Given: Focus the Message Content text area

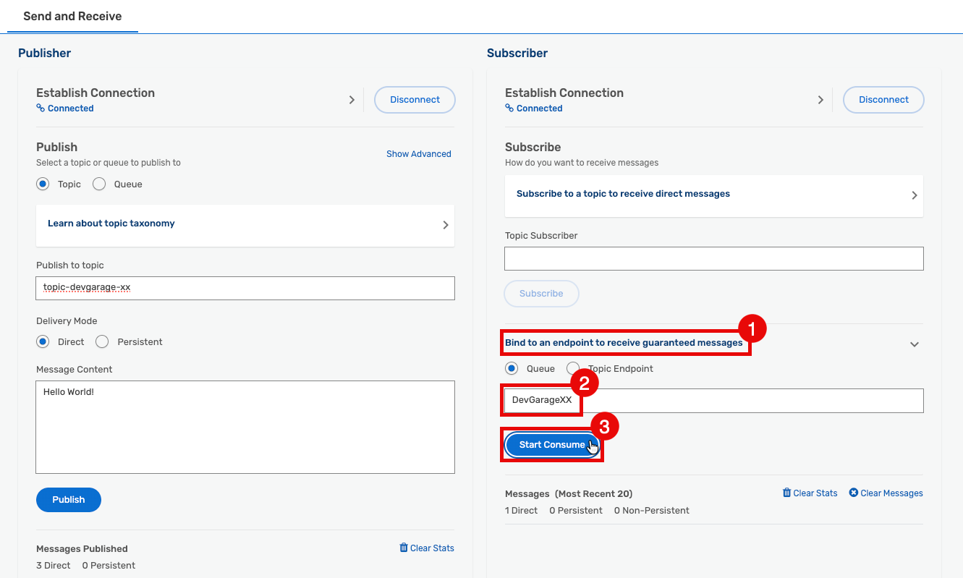Looking at the screenshot, I should tap(245, 428).
